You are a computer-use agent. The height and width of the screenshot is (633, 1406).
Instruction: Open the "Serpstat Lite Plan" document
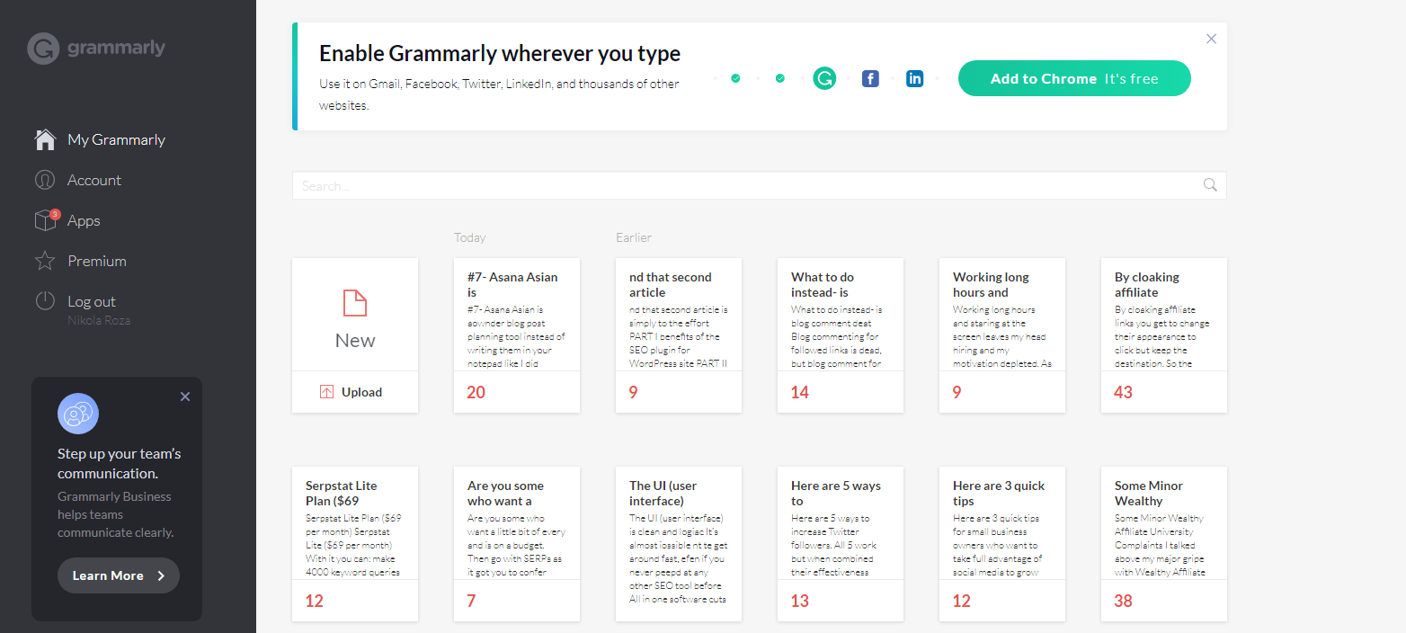355,544
